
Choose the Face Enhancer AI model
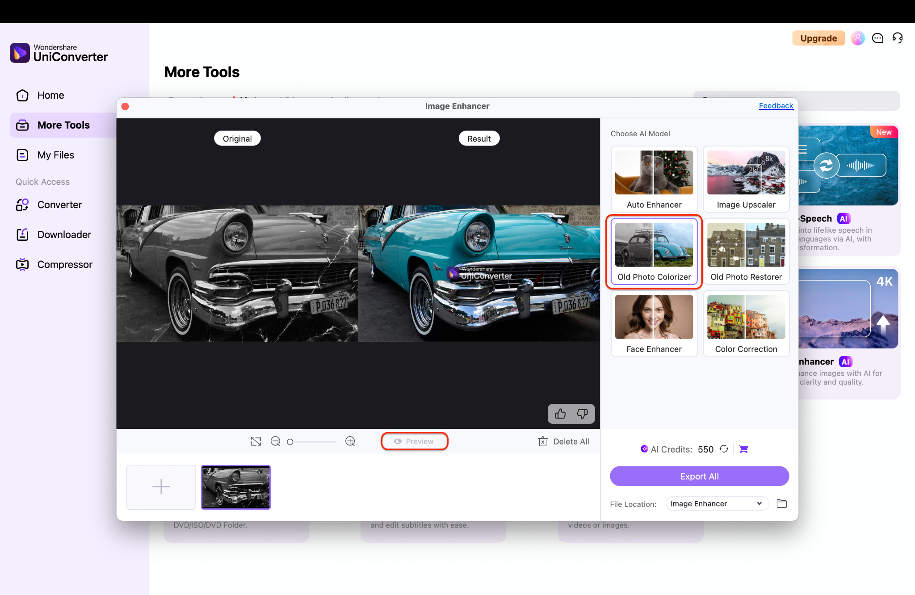pyautogui.click(x=654, y=324)
